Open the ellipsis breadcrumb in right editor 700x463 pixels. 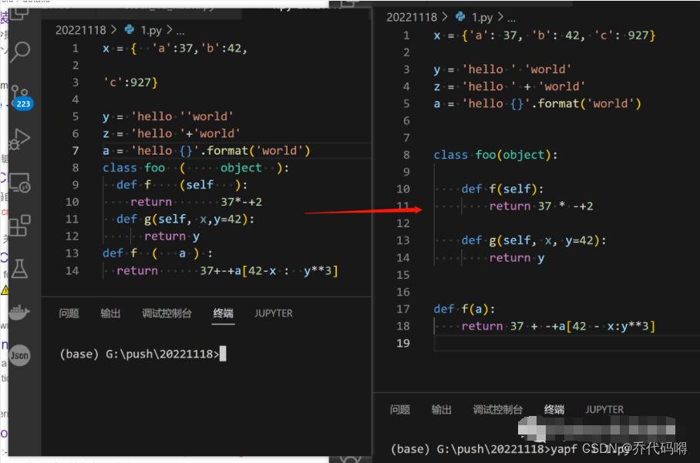[511, 18]
